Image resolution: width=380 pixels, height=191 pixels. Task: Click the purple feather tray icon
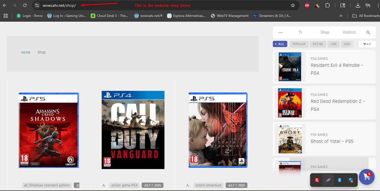[328, 180]
